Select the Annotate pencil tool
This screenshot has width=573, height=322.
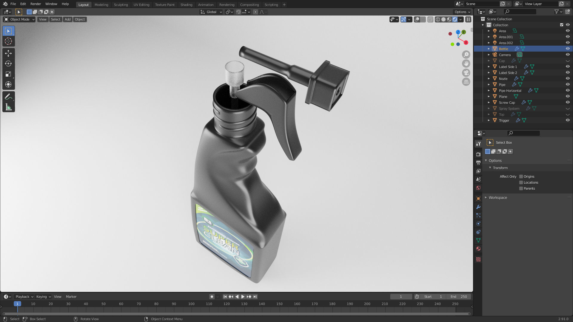point(8,97)
